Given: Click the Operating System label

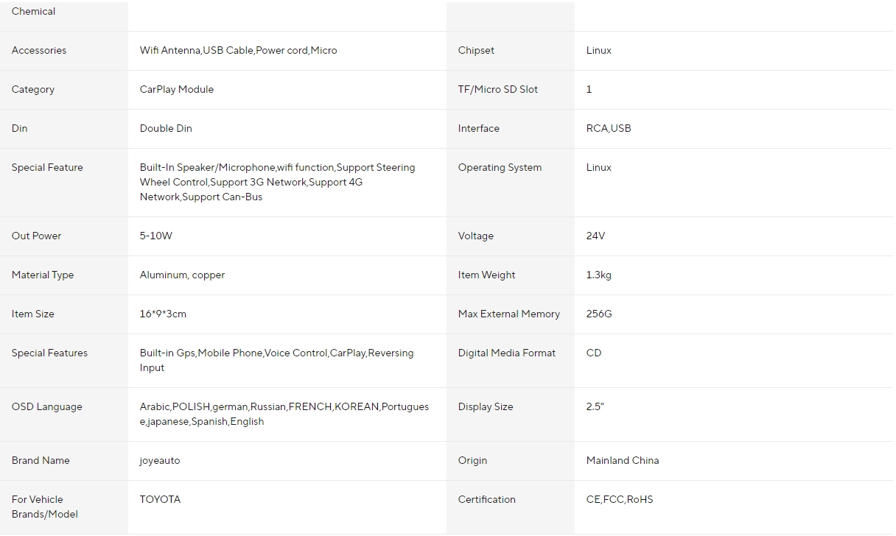Looking at the screenshot, I should (500, 168).
